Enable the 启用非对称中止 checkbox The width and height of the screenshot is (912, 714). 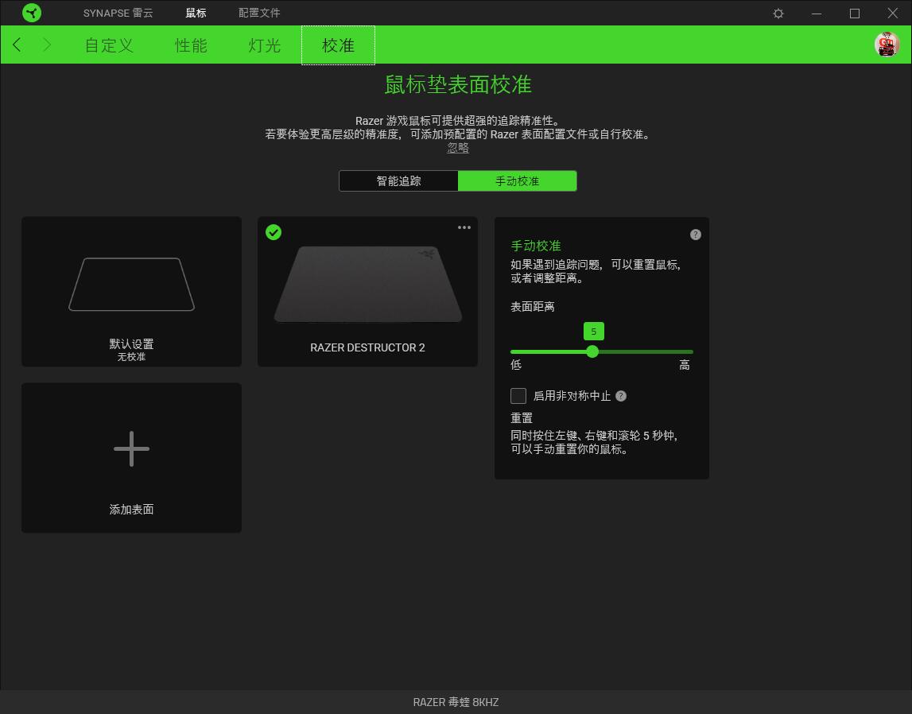pyautogui.click(x=518, y=396)
